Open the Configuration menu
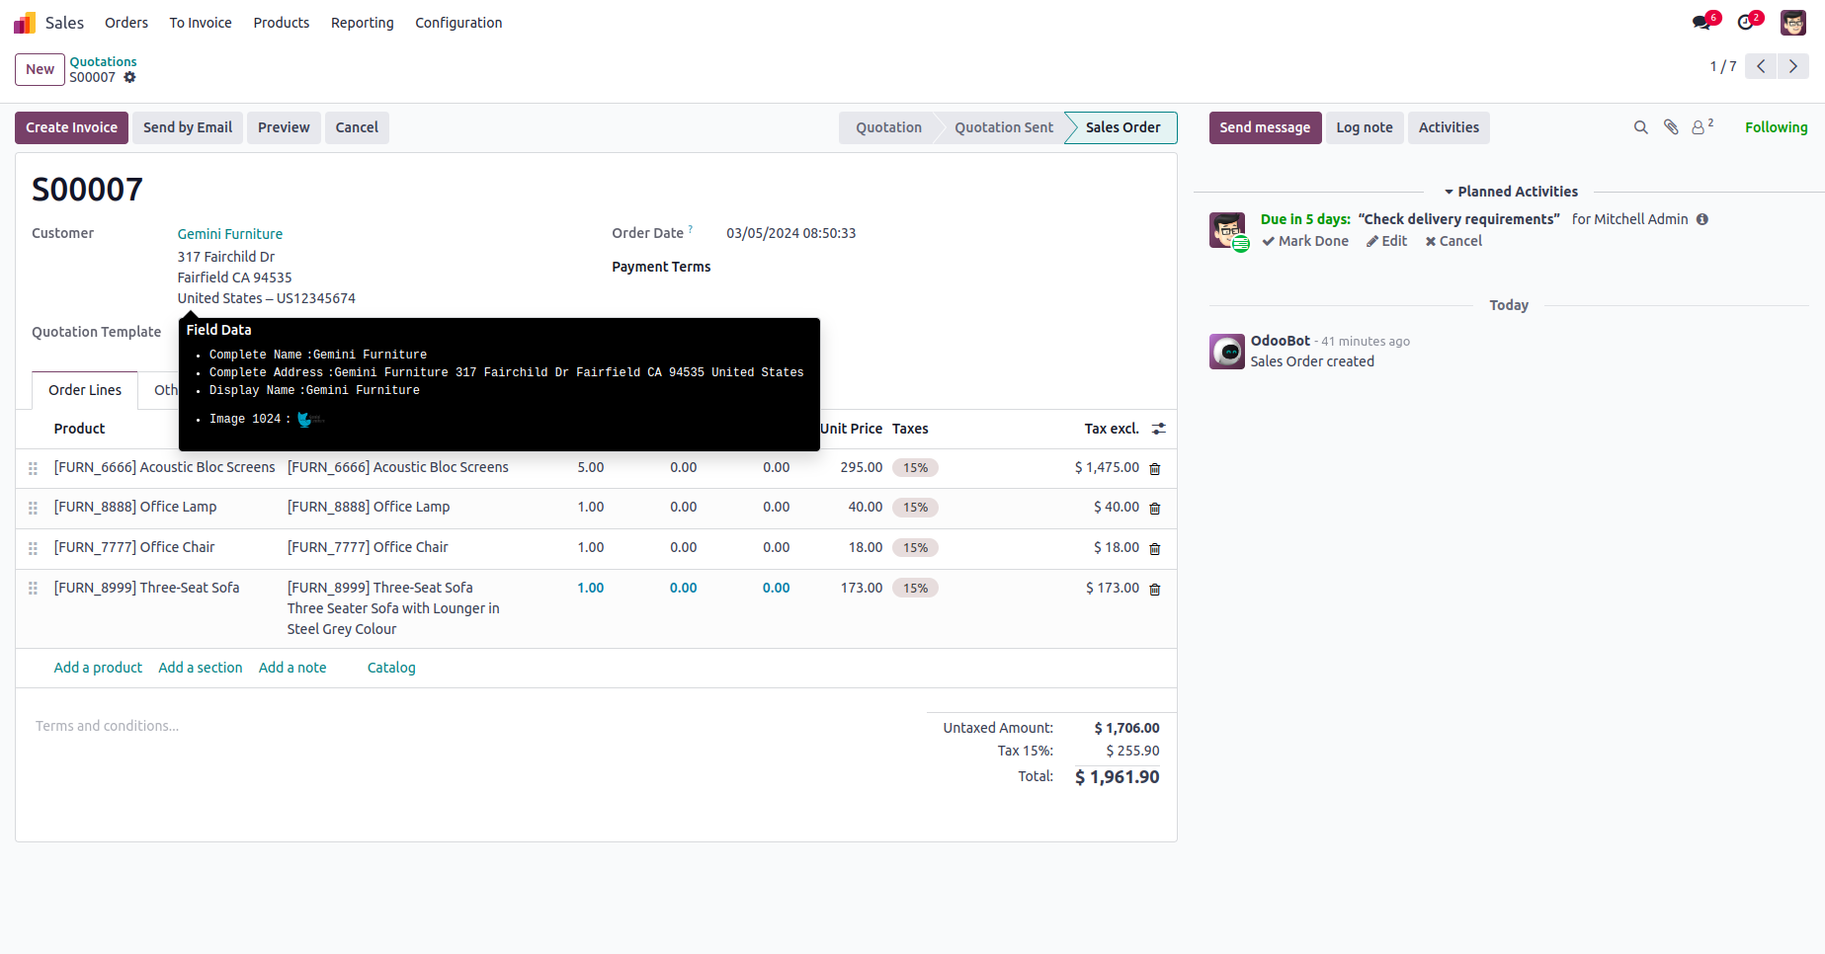This screenshot has width=1825, height=954. click(458, 23)
